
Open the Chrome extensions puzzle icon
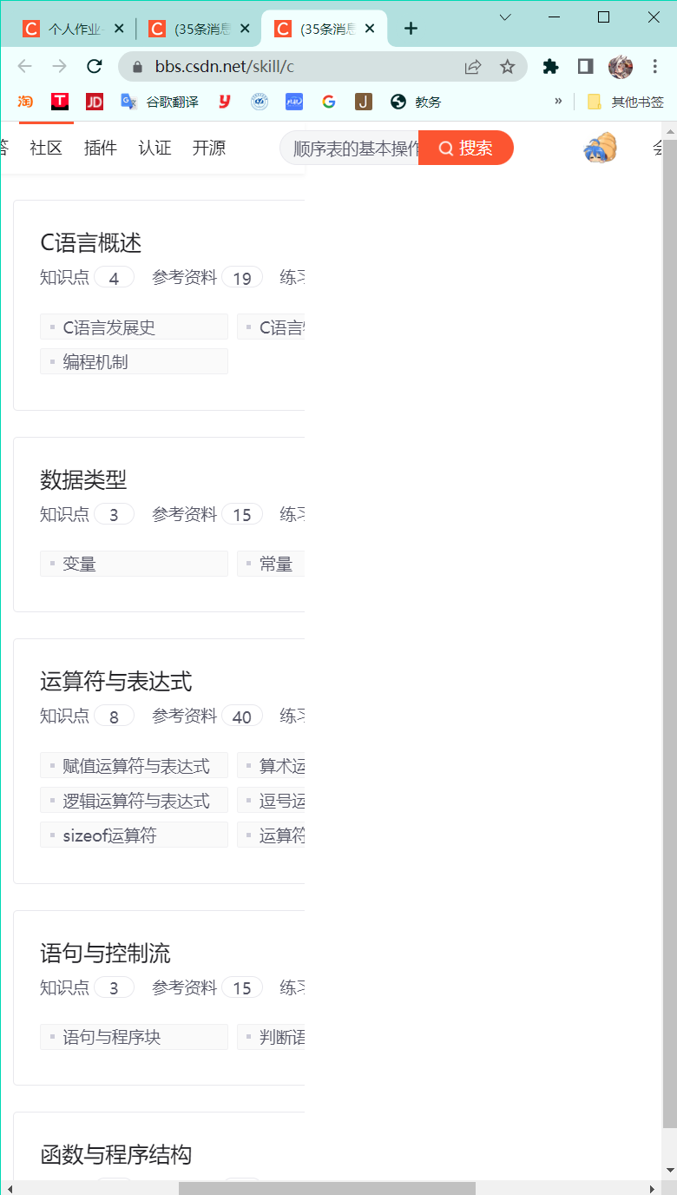550,67
